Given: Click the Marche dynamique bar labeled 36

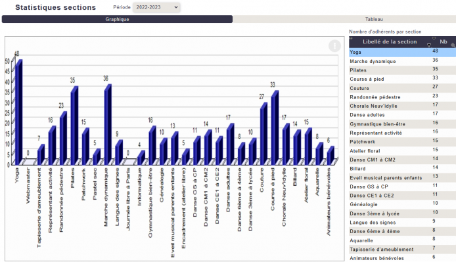Looking at the screenshot, I should pyautogui.click(x=108, y=125).
